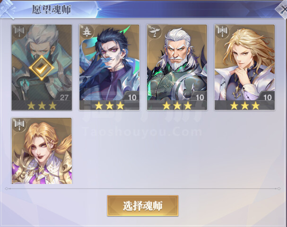Click three-star rating under masked character
Screen dimensions: 287x227
(42, 105)
